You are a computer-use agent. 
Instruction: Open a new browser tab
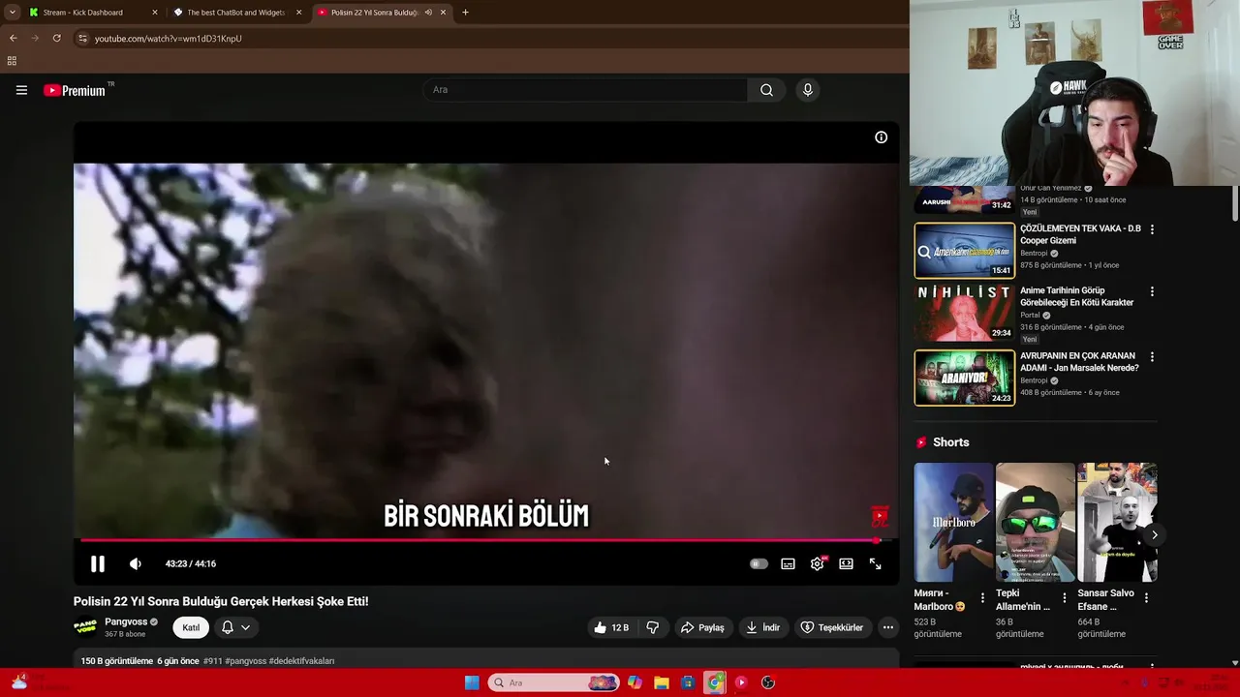[465, 13]
